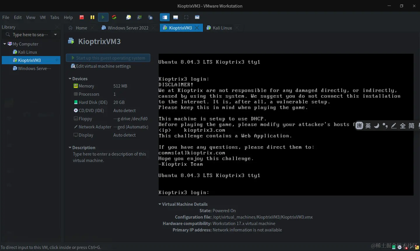Collapse the My Computer tree node
Viewport: 420px width, 251px height.
tap(5, 44)
